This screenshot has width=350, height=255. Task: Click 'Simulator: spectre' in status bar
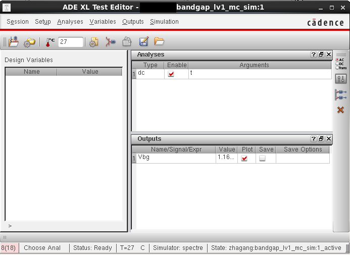pyautogui.click(x=178, y=248)
